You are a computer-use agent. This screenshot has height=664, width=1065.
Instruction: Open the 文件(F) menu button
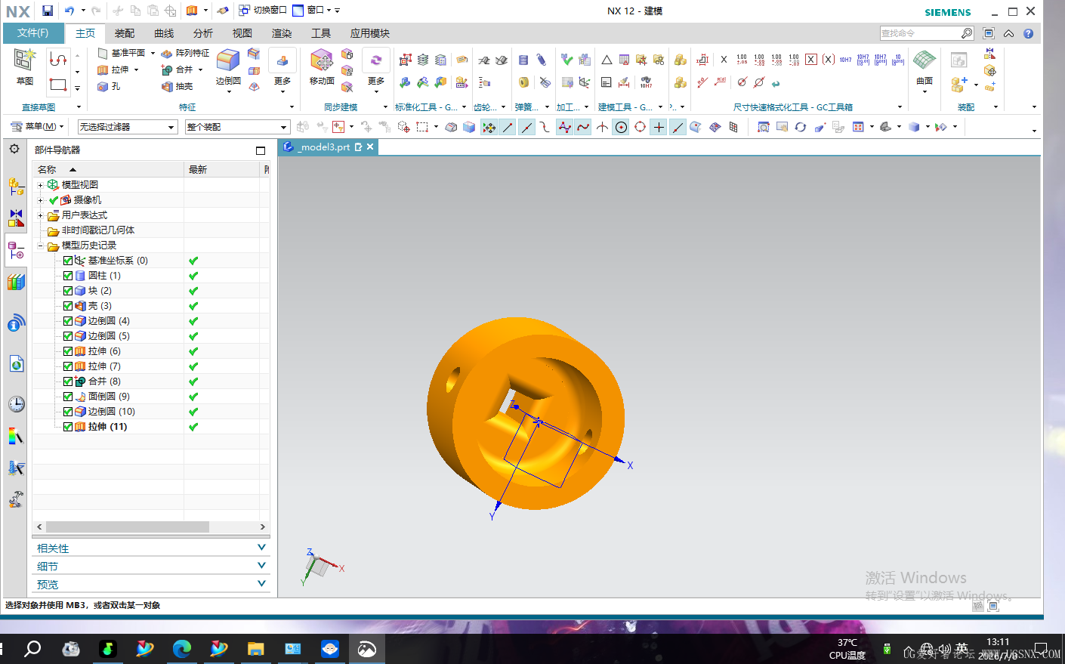point(33,33)
